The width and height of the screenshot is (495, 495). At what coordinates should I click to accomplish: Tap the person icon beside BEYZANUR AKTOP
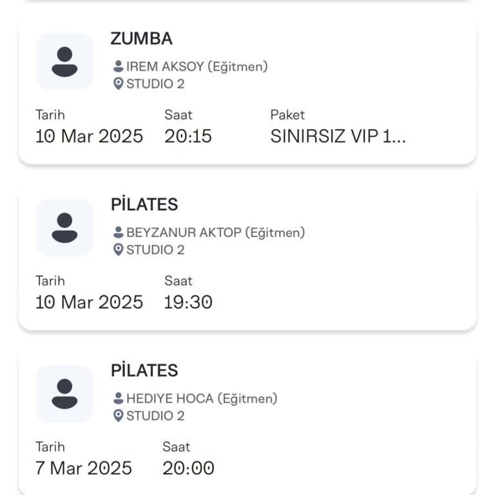tap(118, 233)
